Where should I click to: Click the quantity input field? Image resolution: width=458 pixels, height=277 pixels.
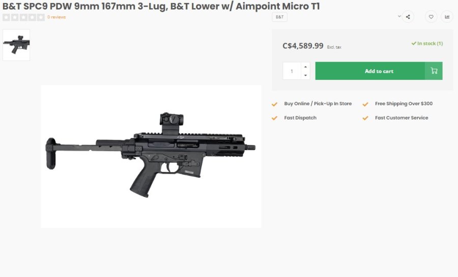point(292,71)
